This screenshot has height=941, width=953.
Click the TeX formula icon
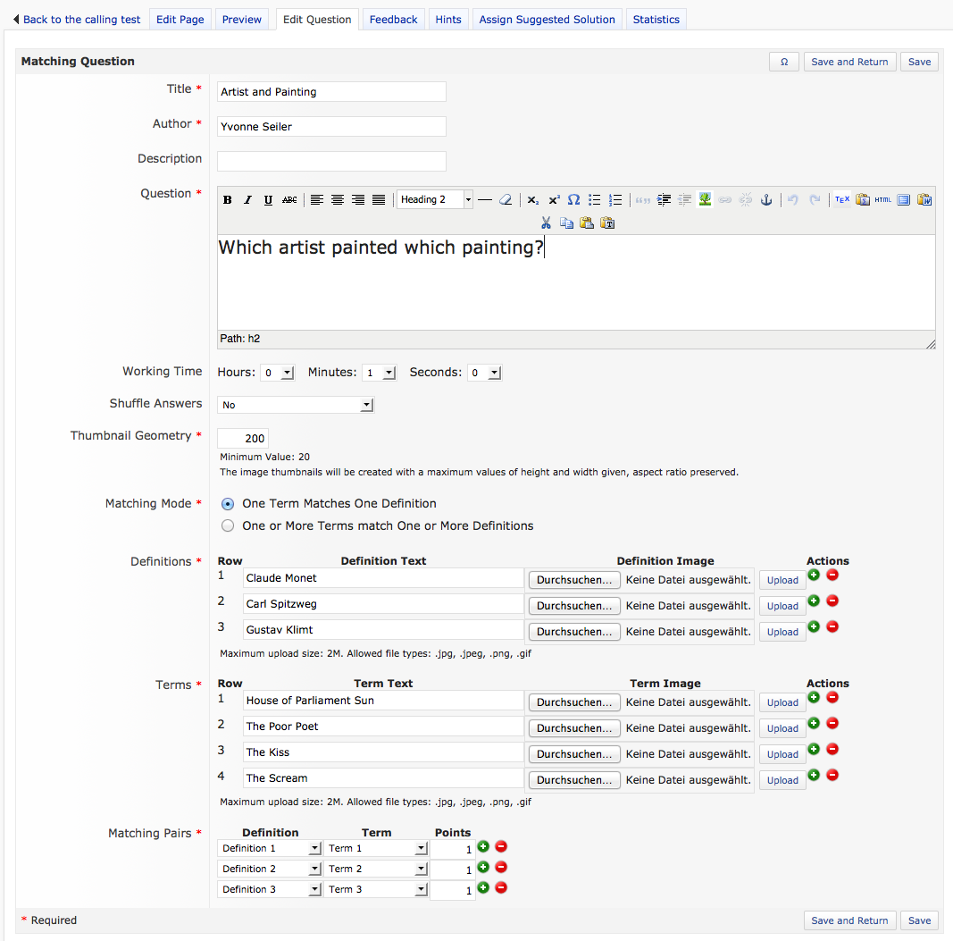click(841, 200)
